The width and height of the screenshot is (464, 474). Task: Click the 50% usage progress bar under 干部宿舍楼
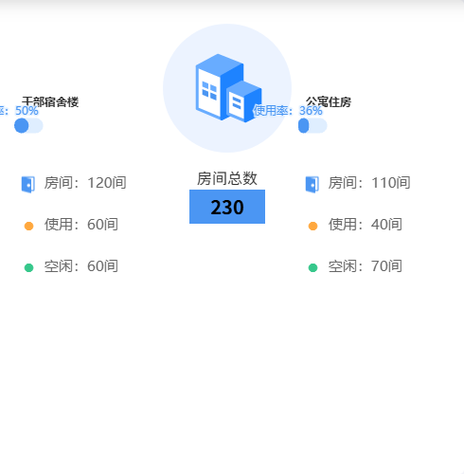coord(28,126)
